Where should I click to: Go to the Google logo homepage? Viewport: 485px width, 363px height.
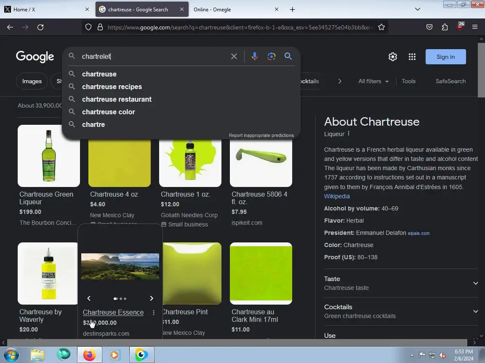click(x=35, y=56)
